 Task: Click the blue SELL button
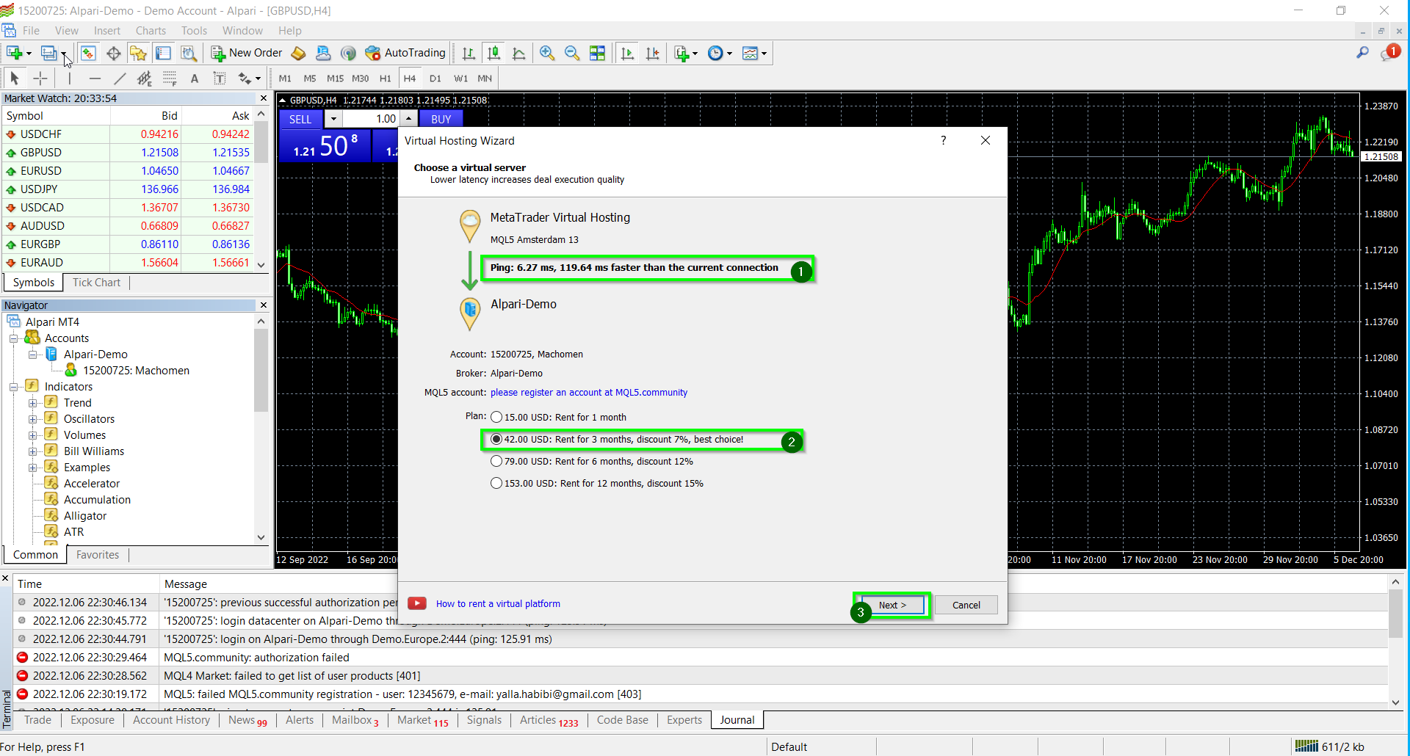click(300, 119)
